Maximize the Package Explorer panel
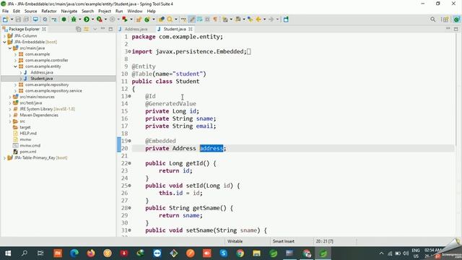This screenshot has height=260, width=462. (x=110, y=29)
